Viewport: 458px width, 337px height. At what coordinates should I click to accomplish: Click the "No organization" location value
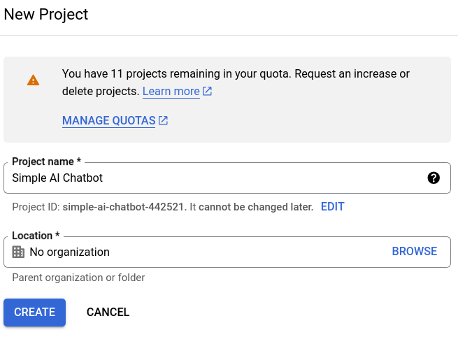click(69, 252)
